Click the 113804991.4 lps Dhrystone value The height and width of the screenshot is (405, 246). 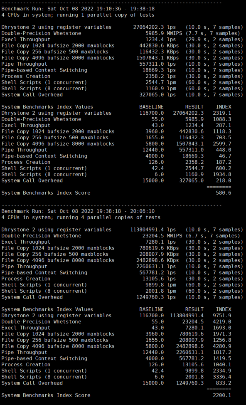point(153,230)
